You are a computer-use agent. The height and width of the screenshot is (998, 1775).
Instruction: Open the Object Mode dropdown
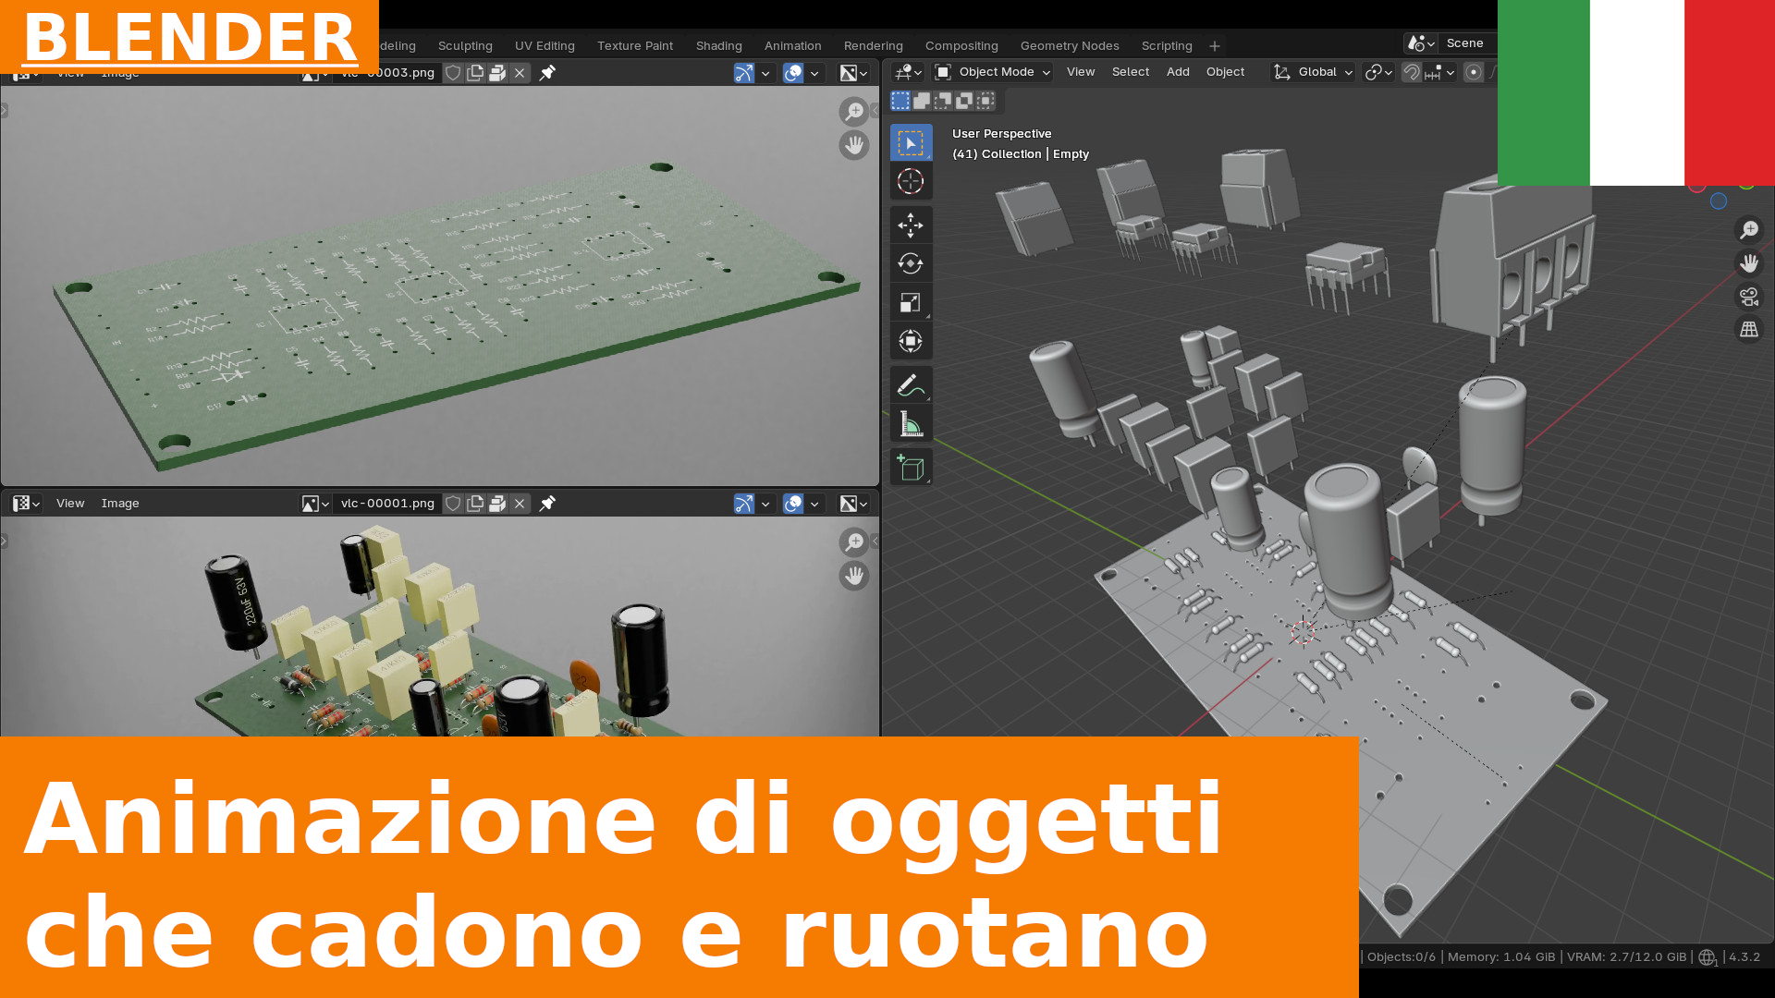click(x=992, y=72)
